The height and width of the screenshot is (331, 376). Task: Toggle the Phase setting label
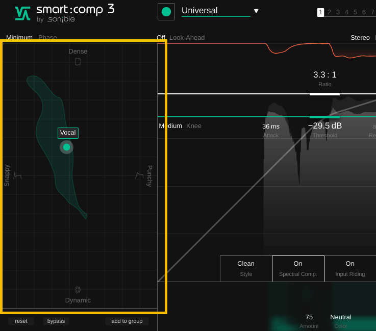47,38
